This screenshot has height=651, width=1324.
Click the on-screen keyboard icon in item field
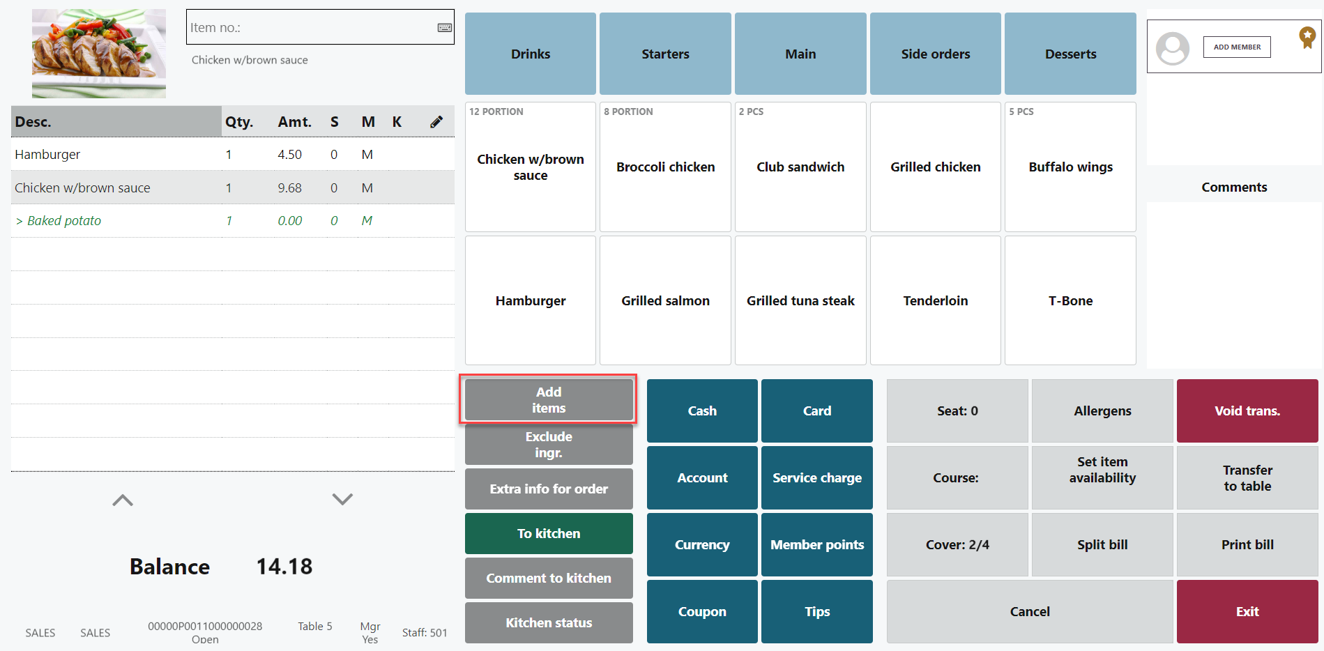tap(444, 28)
